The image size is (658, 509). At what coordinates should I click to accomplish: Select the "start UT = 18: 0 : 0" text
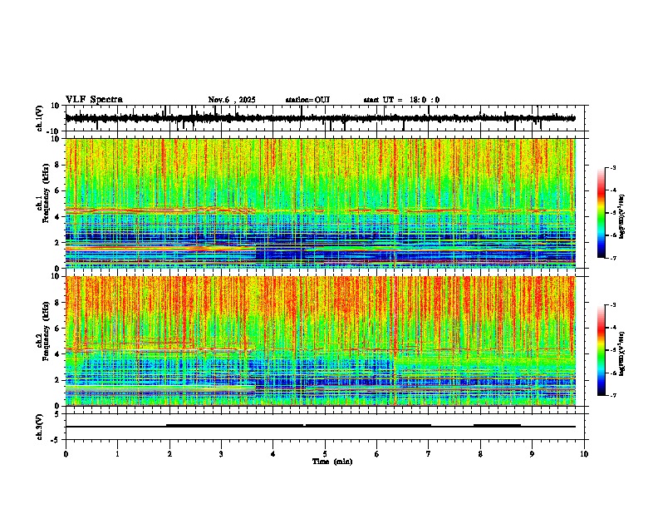(x=401, y=100)
